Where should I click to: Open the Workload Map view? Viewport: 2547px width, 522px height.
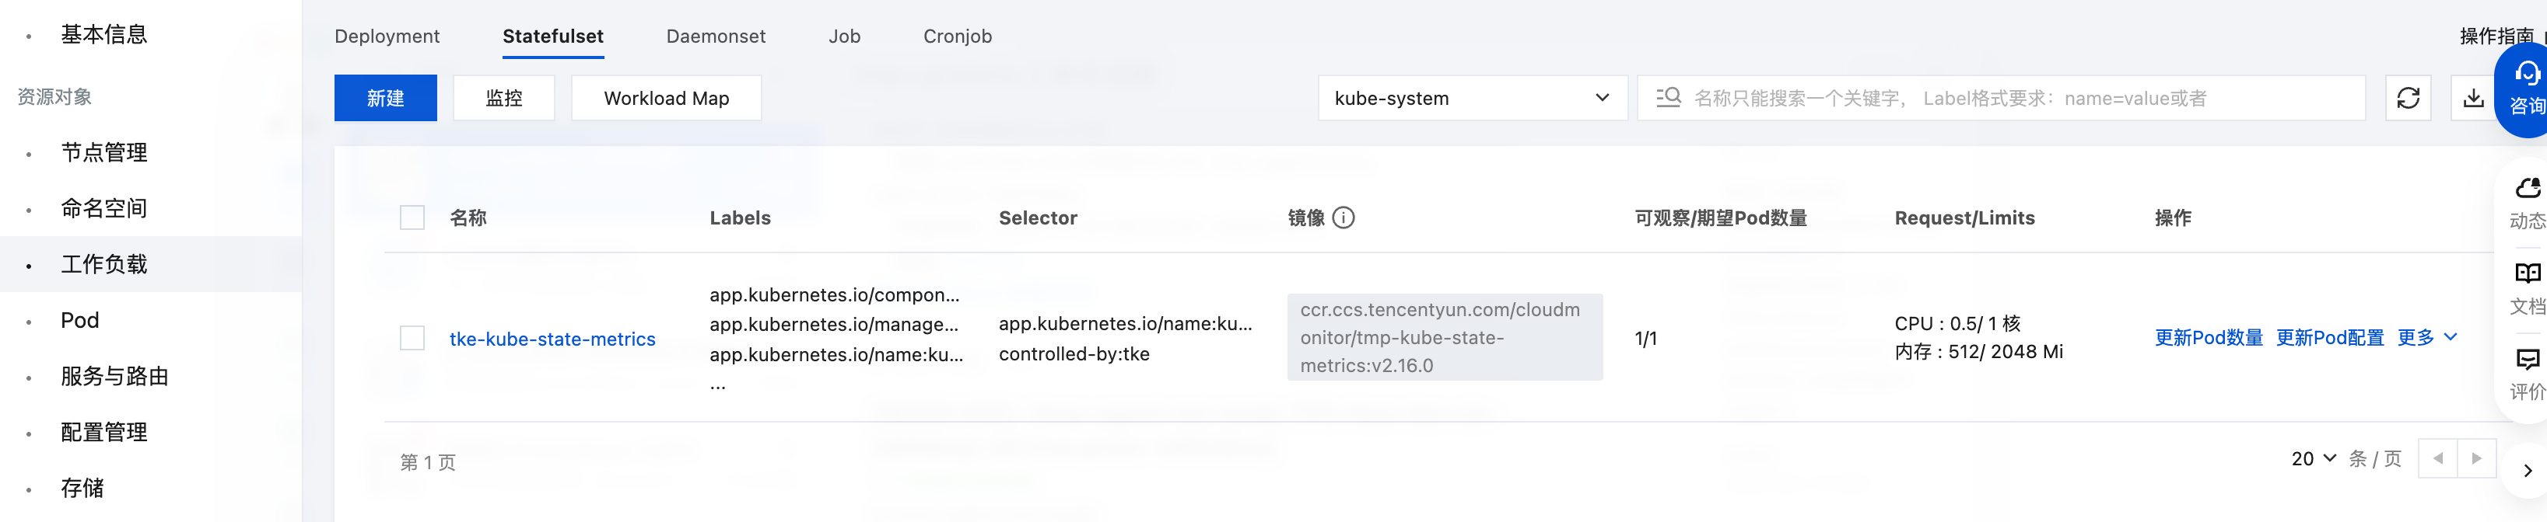pyautogui.click(x=665, y=98)
